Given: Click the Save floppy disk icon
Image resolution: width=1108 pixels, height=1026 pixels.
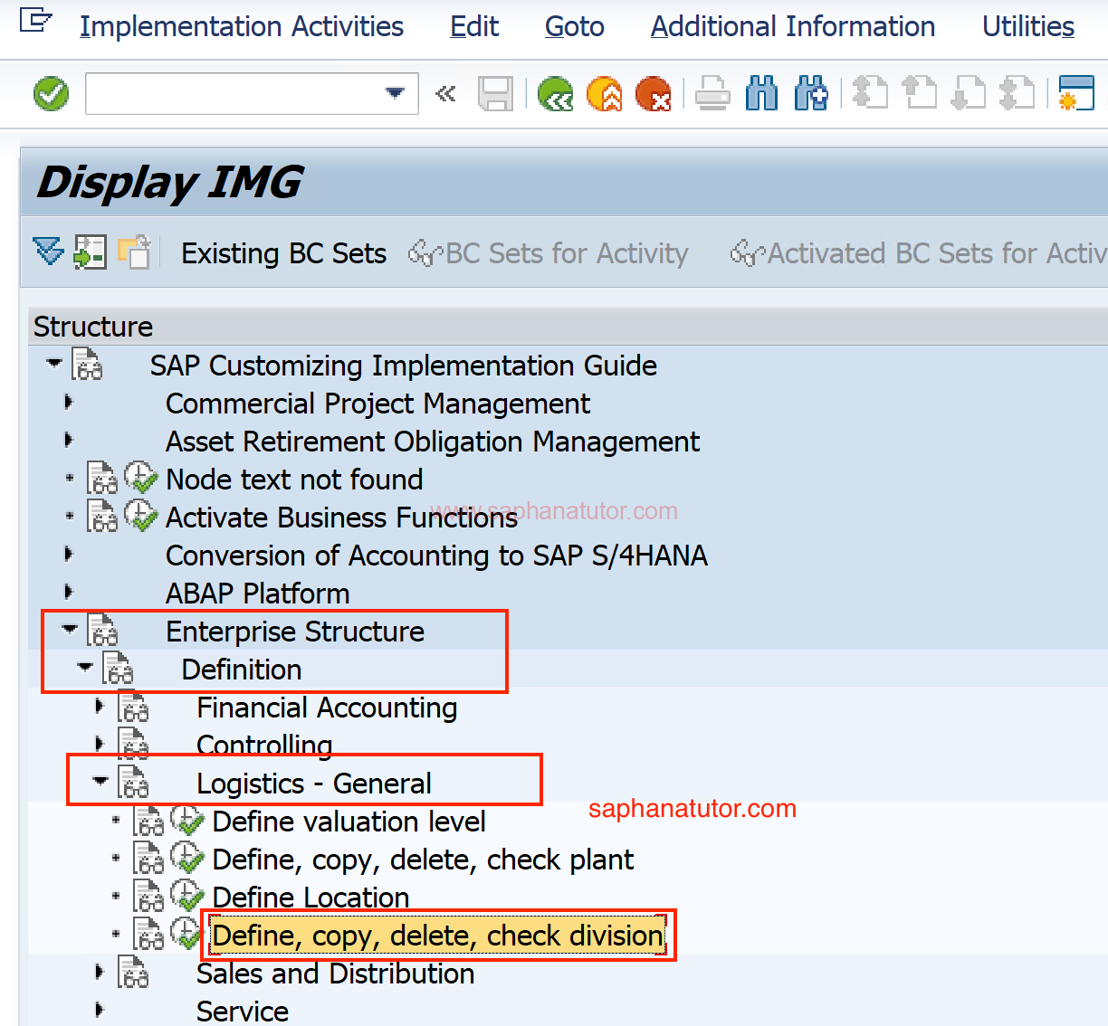Looking at the screenshot, I should (495, 94).
